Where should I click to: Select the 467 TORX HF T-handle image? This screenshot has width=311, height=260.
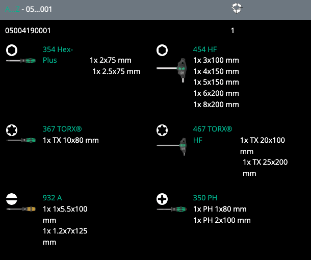(172, 146)
